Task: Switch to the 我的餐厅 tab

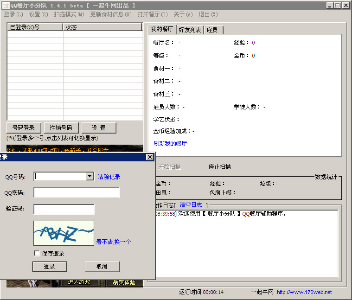Action: point(162,29)
